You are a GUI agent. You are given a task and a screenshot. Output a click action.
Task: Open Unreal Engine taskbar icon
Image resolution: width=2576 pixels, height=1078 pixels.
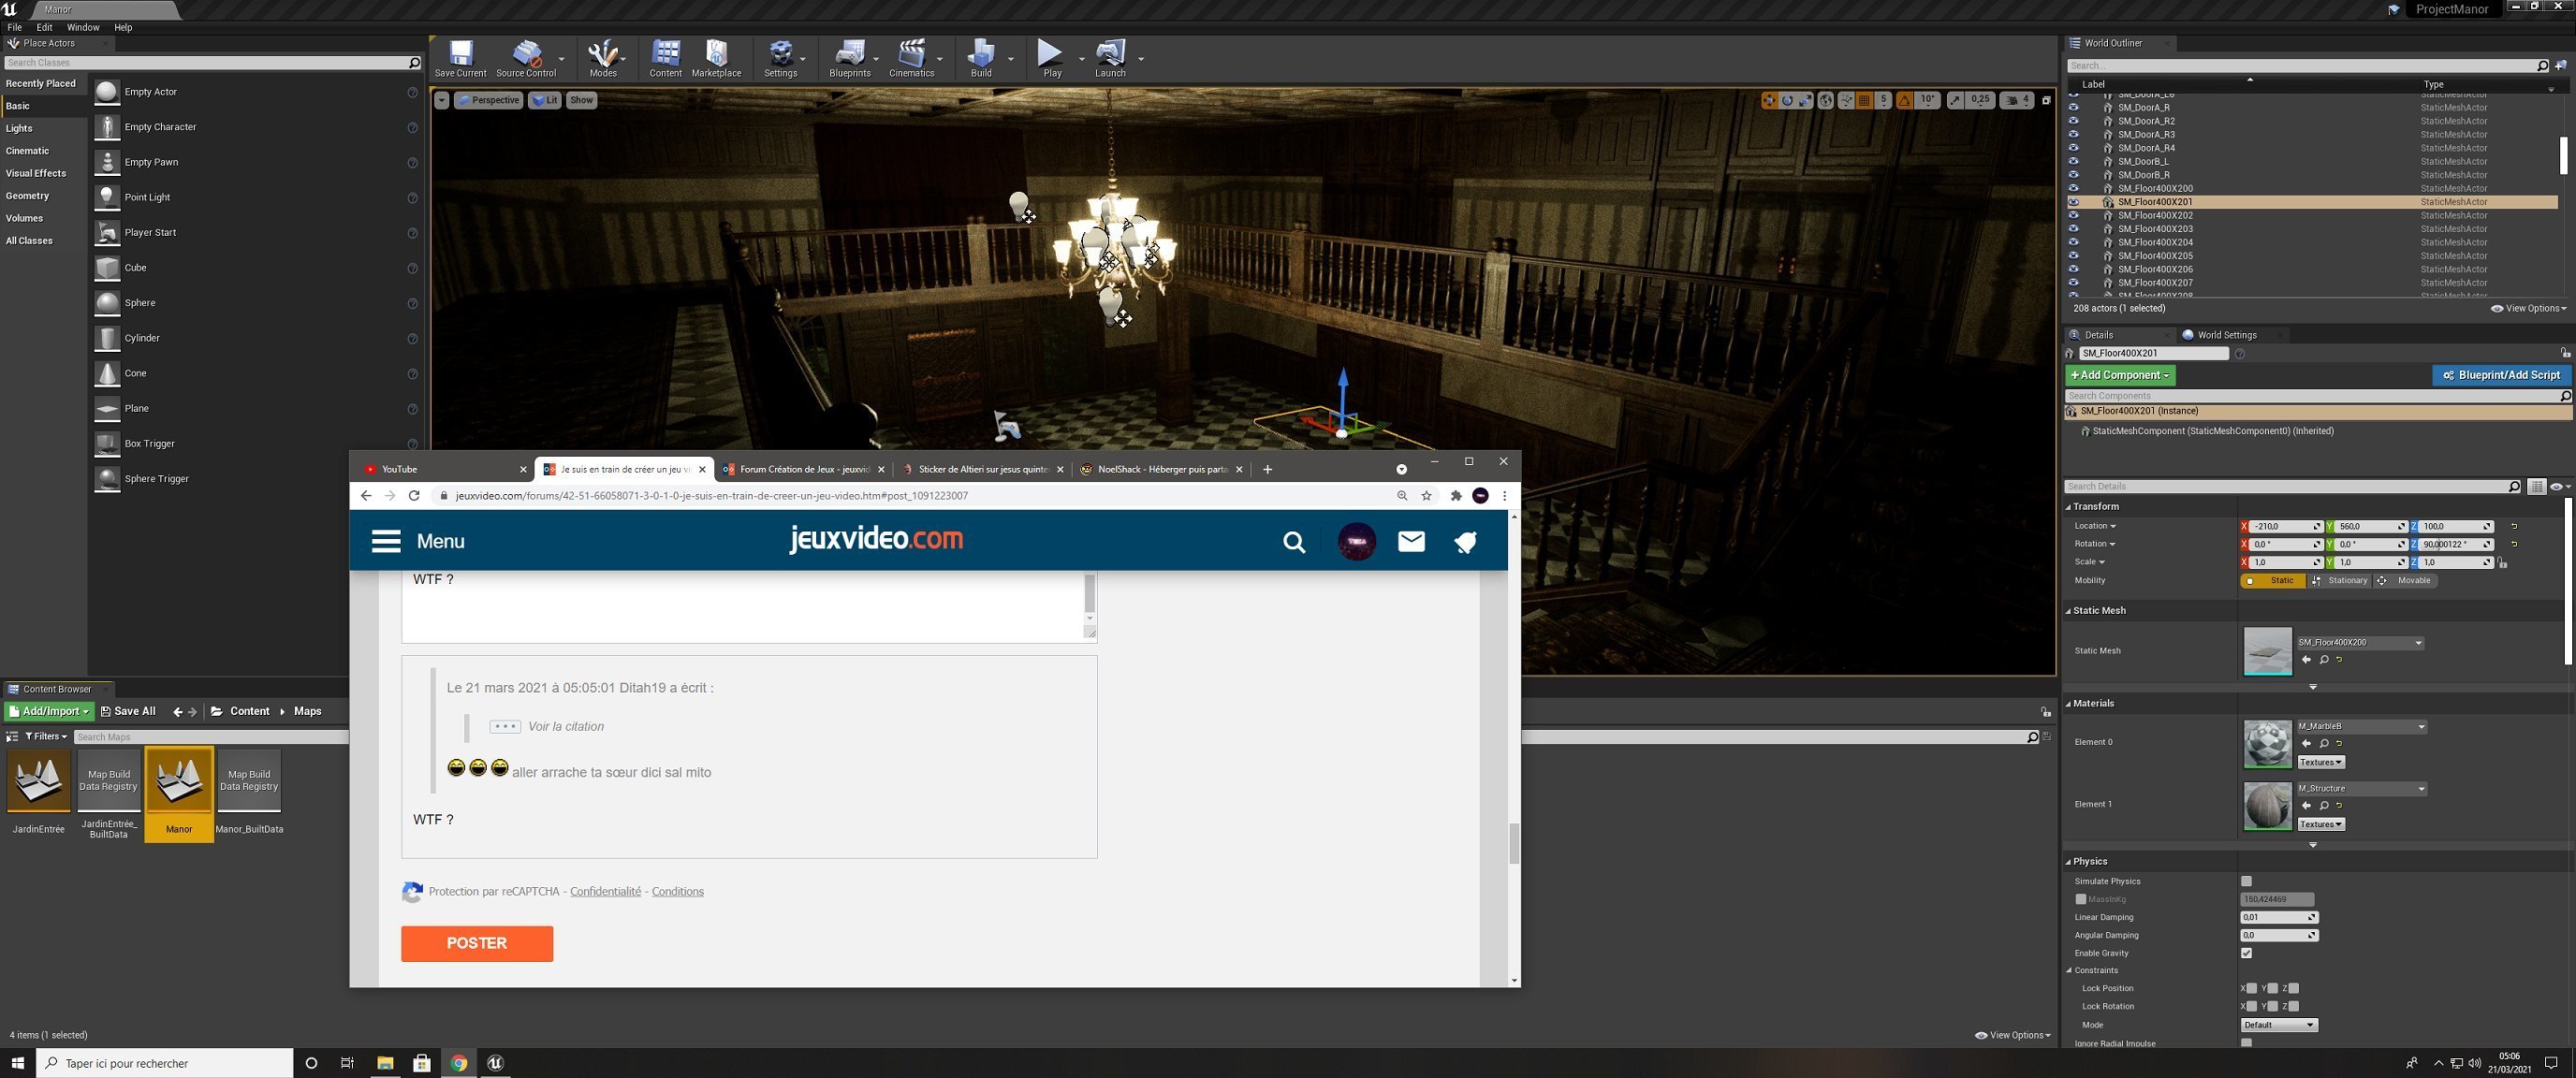click(x=495, y=1063)
